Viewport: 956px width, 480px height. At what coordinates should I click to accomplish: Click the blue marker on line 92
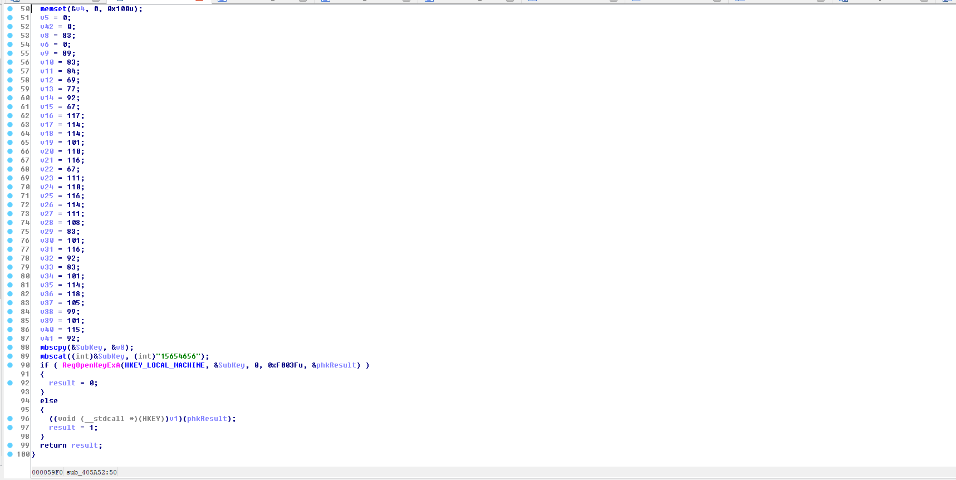[x=10, y=383]
